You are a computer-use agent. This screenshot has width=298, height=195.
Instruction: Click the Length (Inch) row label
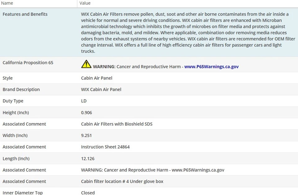point(16,158)
